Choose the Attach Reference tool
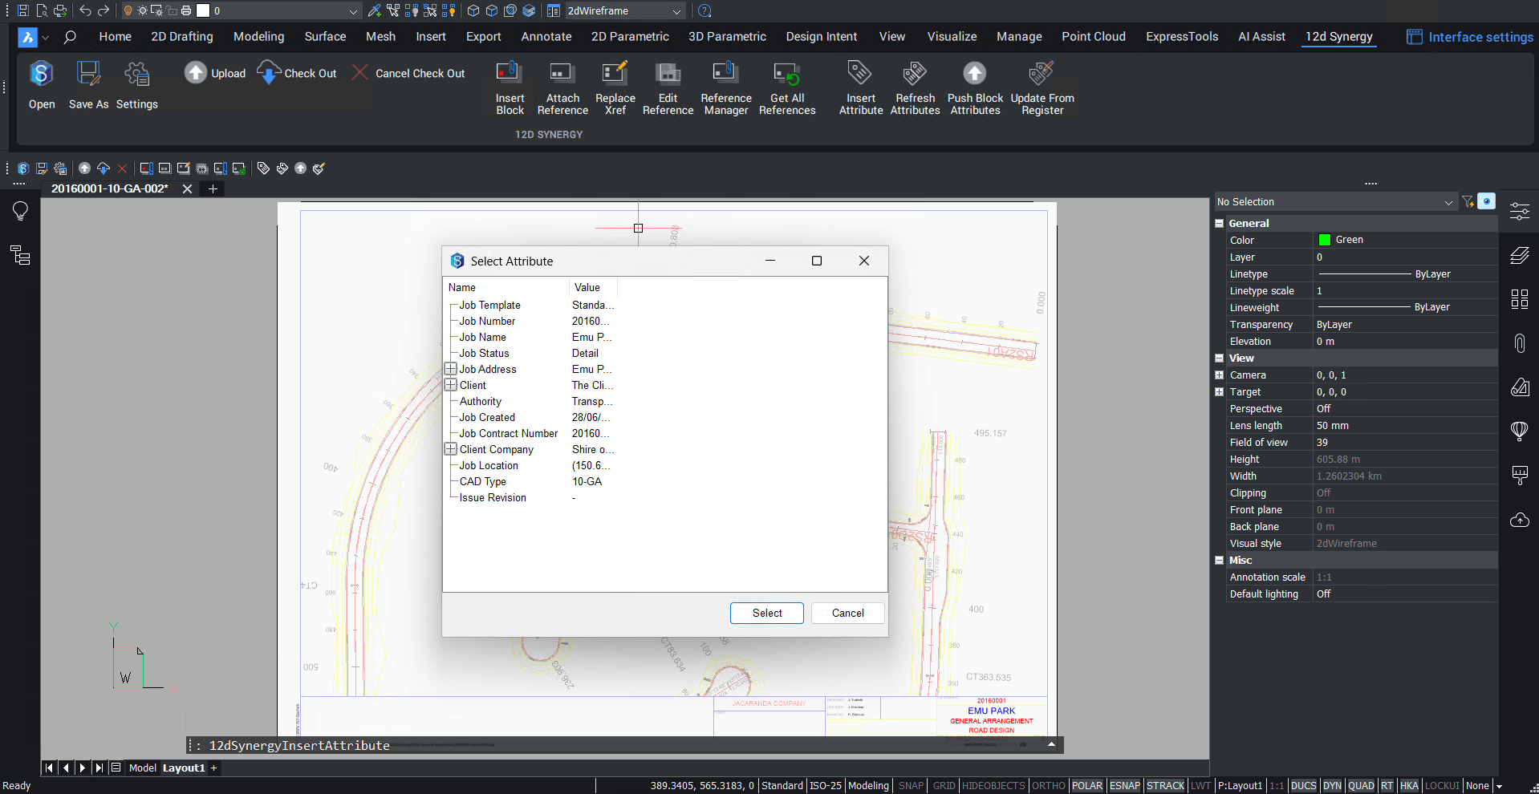This screenshot has width=1539, height=794. pyautogui.click(x=562, y=88)
